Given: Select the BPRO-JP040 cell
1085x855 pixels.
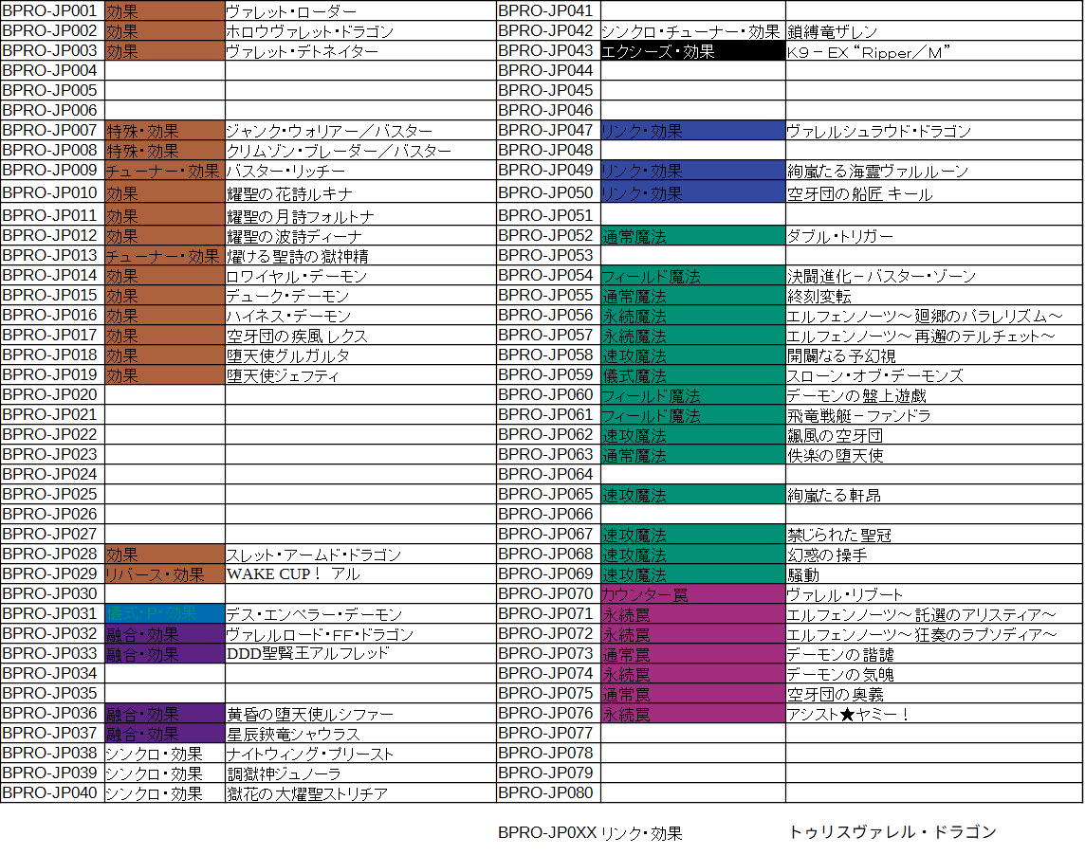Looking at the screenshot, I should tap(52, 792).
